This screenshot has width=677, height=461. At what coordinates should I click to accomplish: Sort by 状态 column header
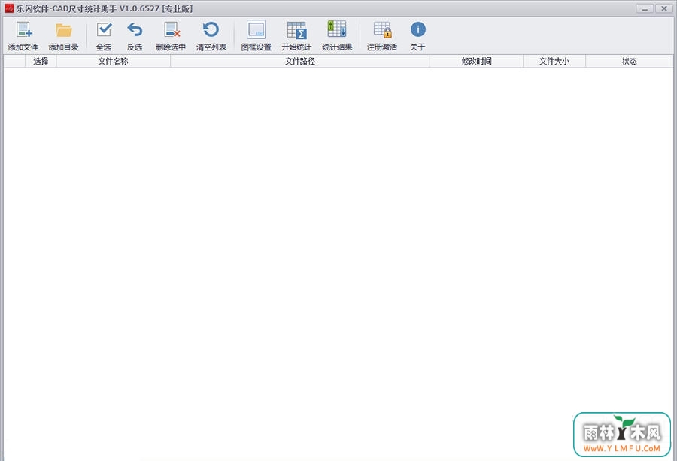pos(629,62)
